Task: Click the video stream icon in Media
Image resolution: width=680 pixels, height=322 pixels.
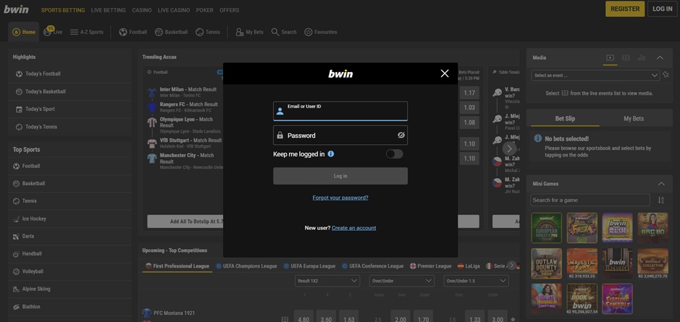Action: [x=610, y=58]
